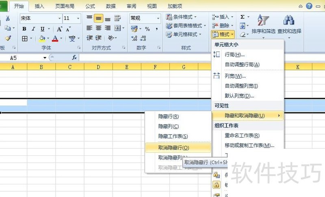Choose 行高(H)... menu item
This screenshot has width=325, height=197.
coord(247,55)
